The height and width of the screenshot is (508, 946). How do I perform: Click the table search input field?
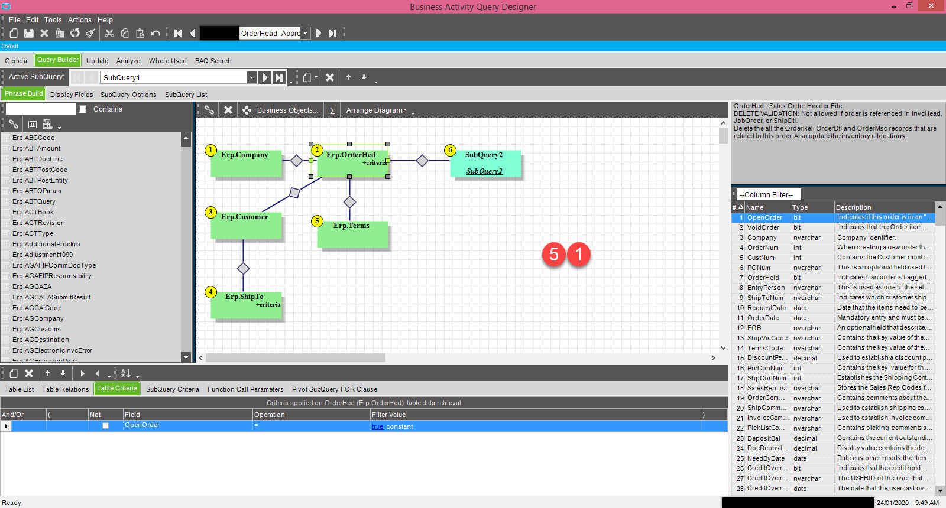click(x=40, y=109)
